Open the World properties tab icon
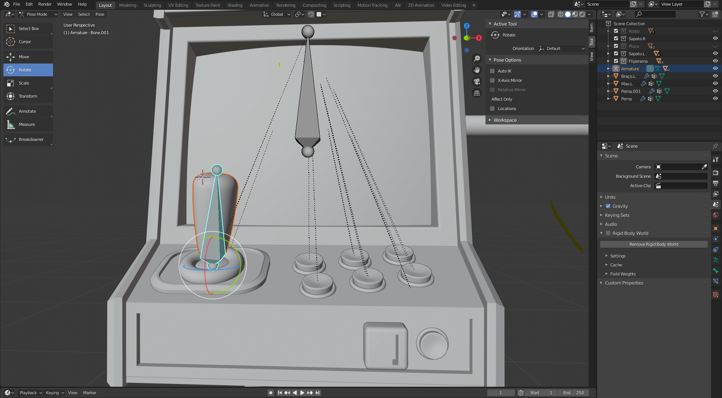This screenshot has width=722, height=398. point(716,215)
